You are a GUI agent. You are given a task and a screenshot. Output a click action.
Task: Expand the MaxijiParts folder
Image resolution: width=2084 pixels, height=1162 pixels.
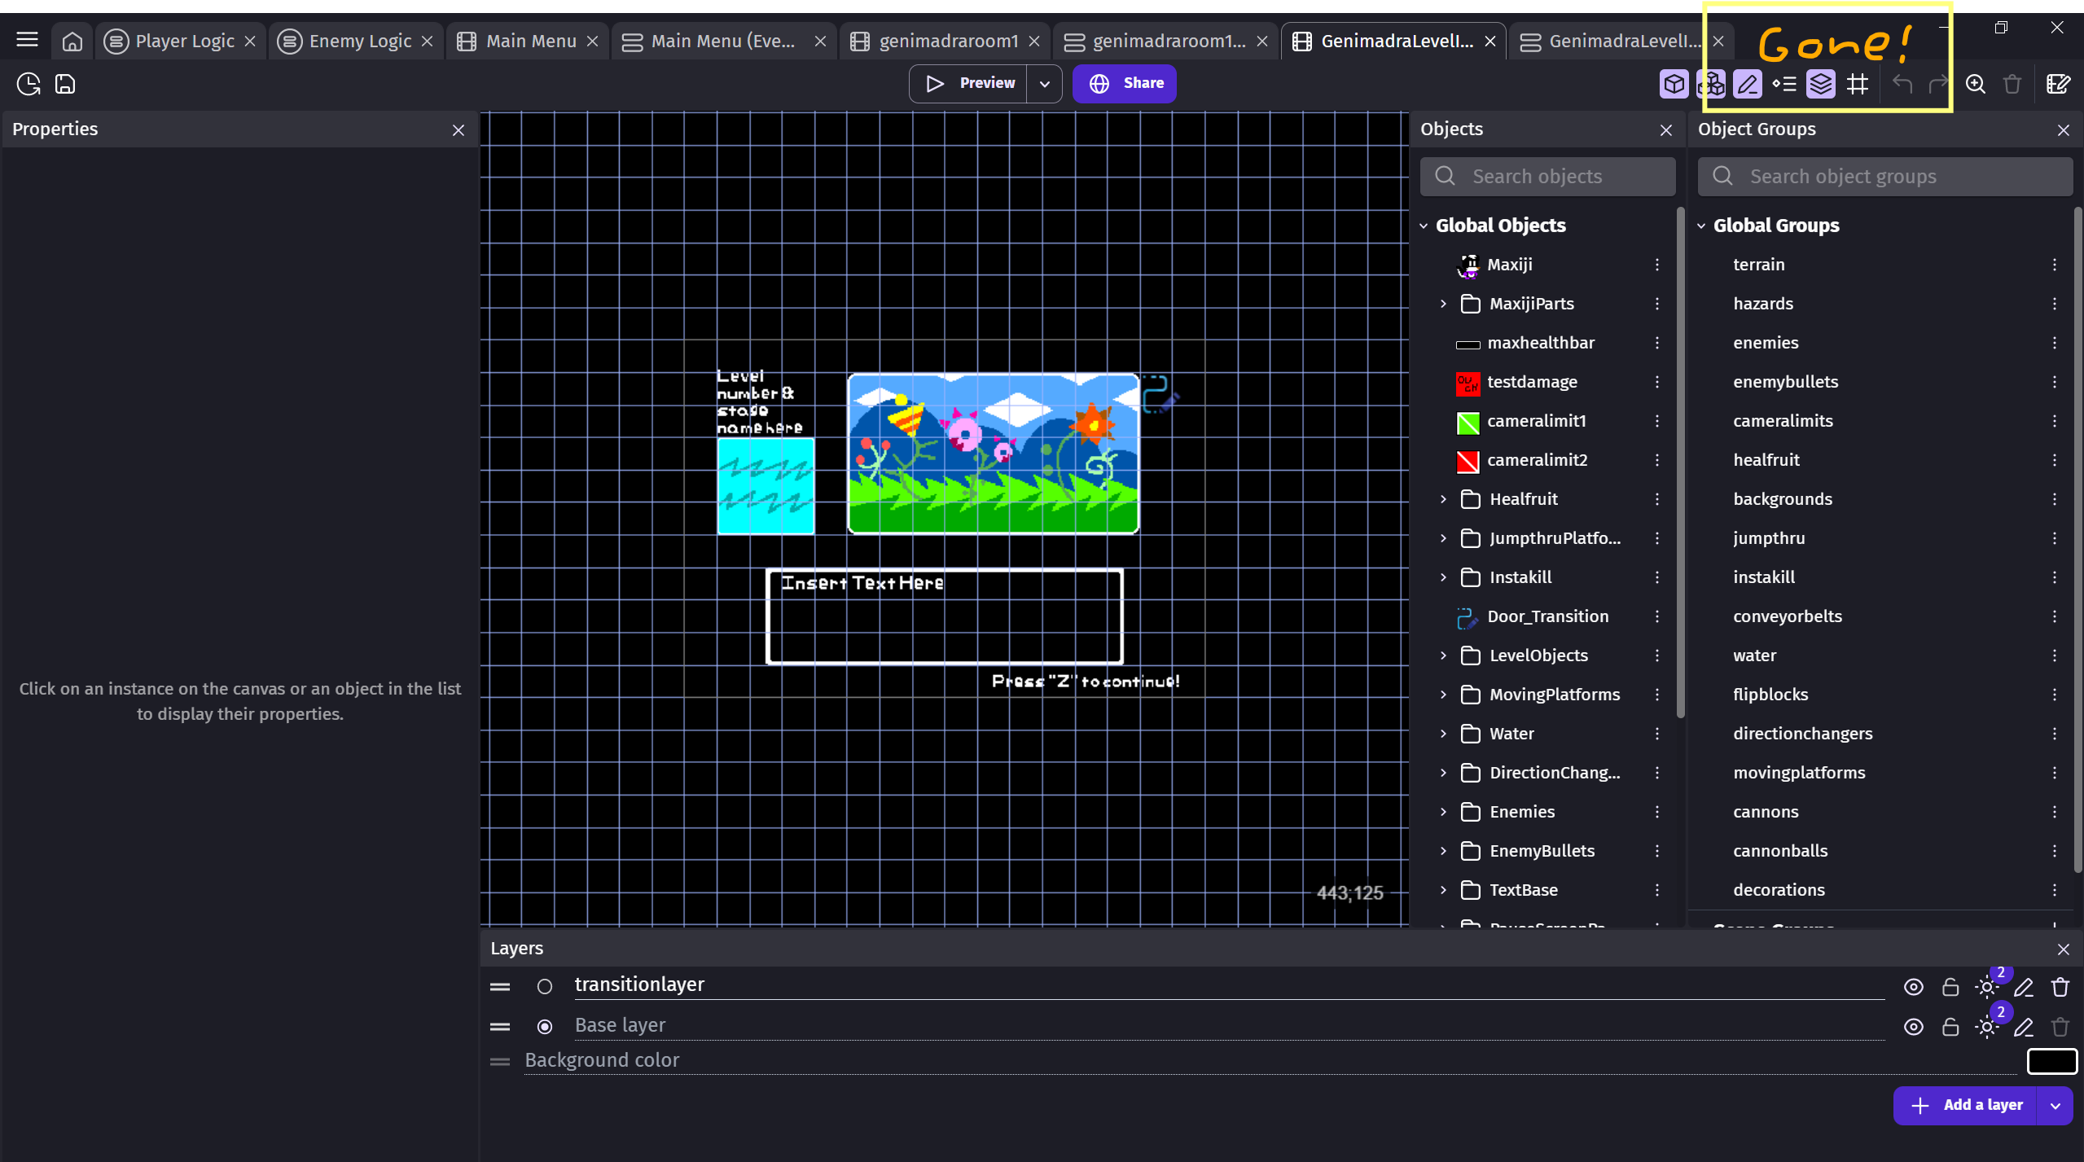coord(1444,304)
